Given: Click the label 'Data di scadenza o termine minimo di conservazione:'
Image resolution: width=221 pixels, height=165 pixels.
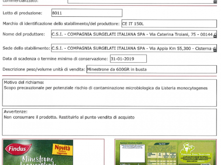Looking at the screenshot, I should (x=55, y=59).
